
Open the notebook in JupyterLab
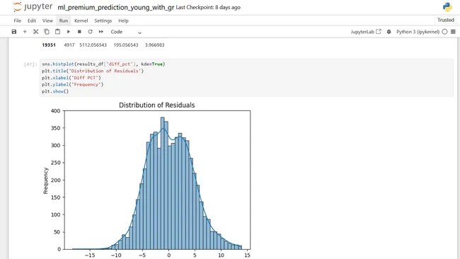(x=366, y=32)
